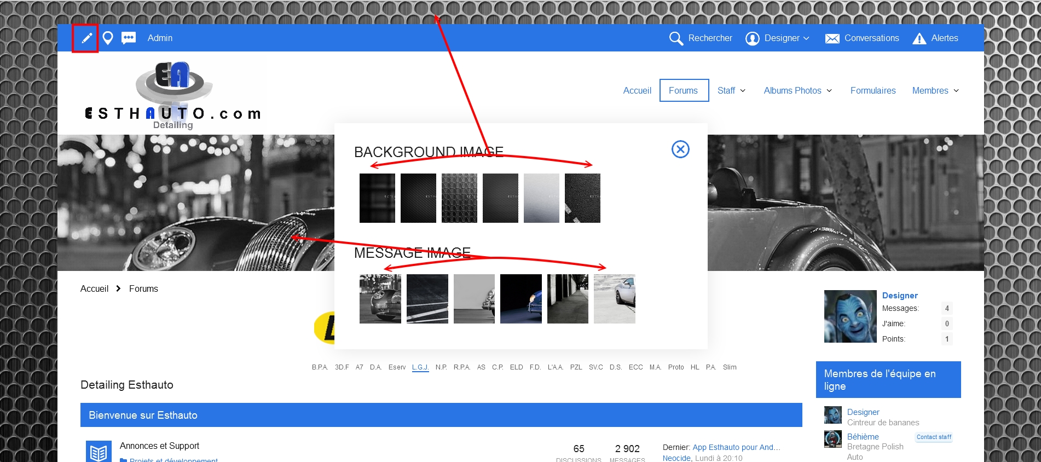Expand the Staff menu chevron
The image size is (1041, 462).
pyautogui.click(x=743, y=91)
